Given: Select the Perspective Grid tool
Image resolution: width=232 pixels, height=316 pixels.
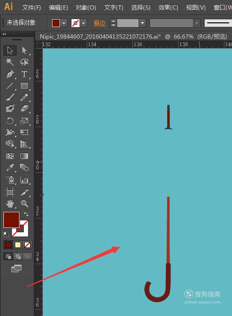Looking at the screenshot, I should 24,144.
